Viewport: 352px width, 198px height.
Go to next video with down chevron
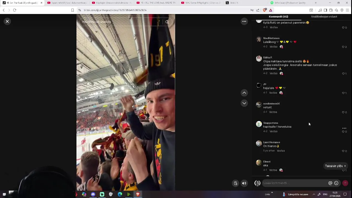pyautogui.click(x=244, y=103)
